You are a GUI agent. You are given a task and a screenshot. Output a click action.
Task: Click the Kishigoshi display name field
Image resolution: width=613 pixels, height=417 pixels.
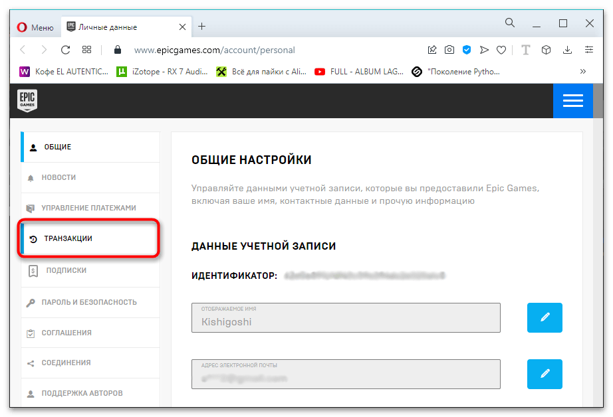click(346, 318)
